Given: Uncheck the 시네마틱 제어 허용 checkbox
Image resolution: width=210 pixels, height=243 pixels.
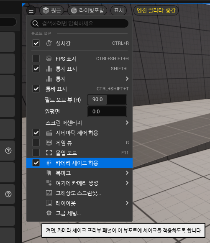Looking at the screenshot, I should [x=36, y=133].
